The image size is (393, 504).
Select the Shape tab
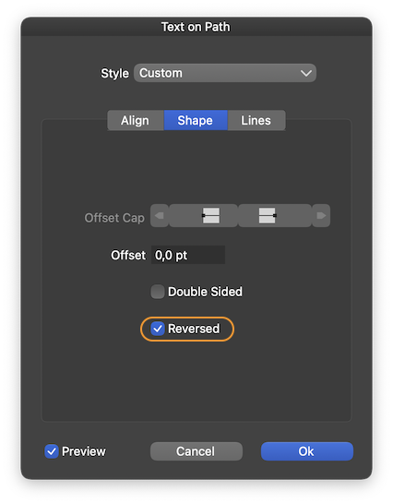[196, 121]
